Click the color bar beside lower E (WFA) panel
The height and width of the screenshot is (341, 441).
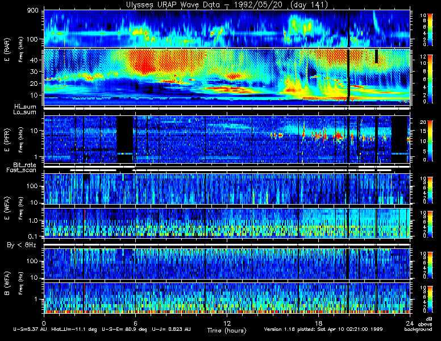tap(430, 224)
